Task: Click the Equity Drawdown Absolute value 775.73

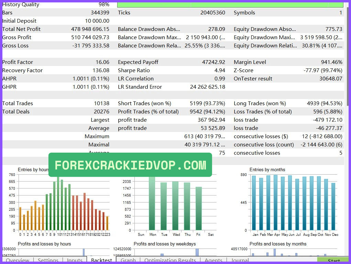Action: (334, 29)
